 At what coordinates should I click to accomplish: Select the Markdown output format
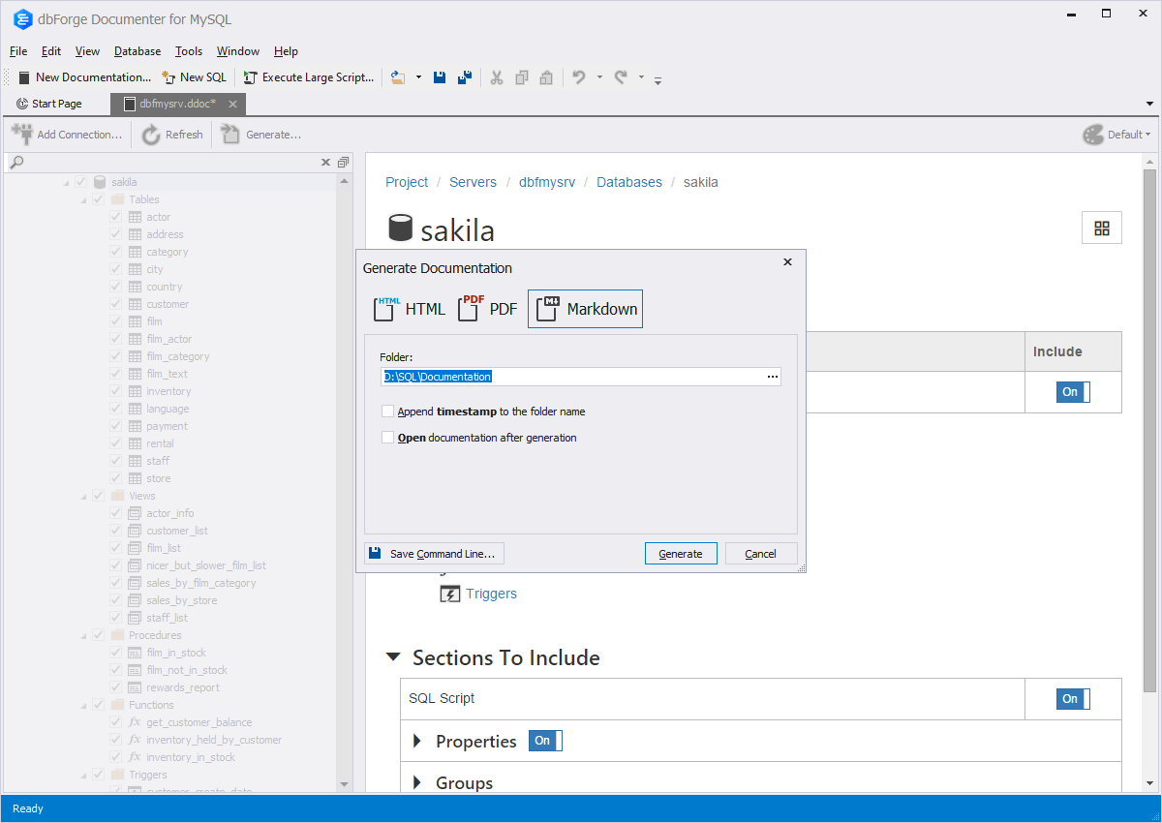[585, 308]
